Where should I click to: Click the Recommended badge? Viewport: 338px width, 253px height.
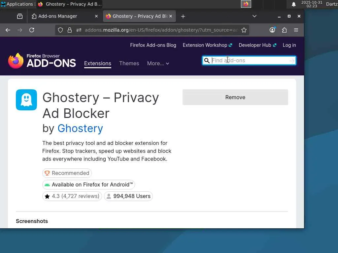pos(67,173)
